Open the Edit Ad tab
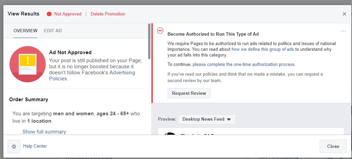352x159 pixels. click(x=53, y=31)
